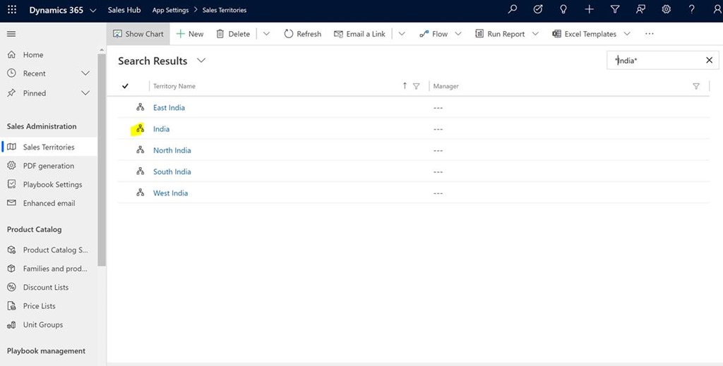Image resolution: width=723 pixels, height=366 pixels.
Task: Click the New button in command bar
Action: coord(190,34)
